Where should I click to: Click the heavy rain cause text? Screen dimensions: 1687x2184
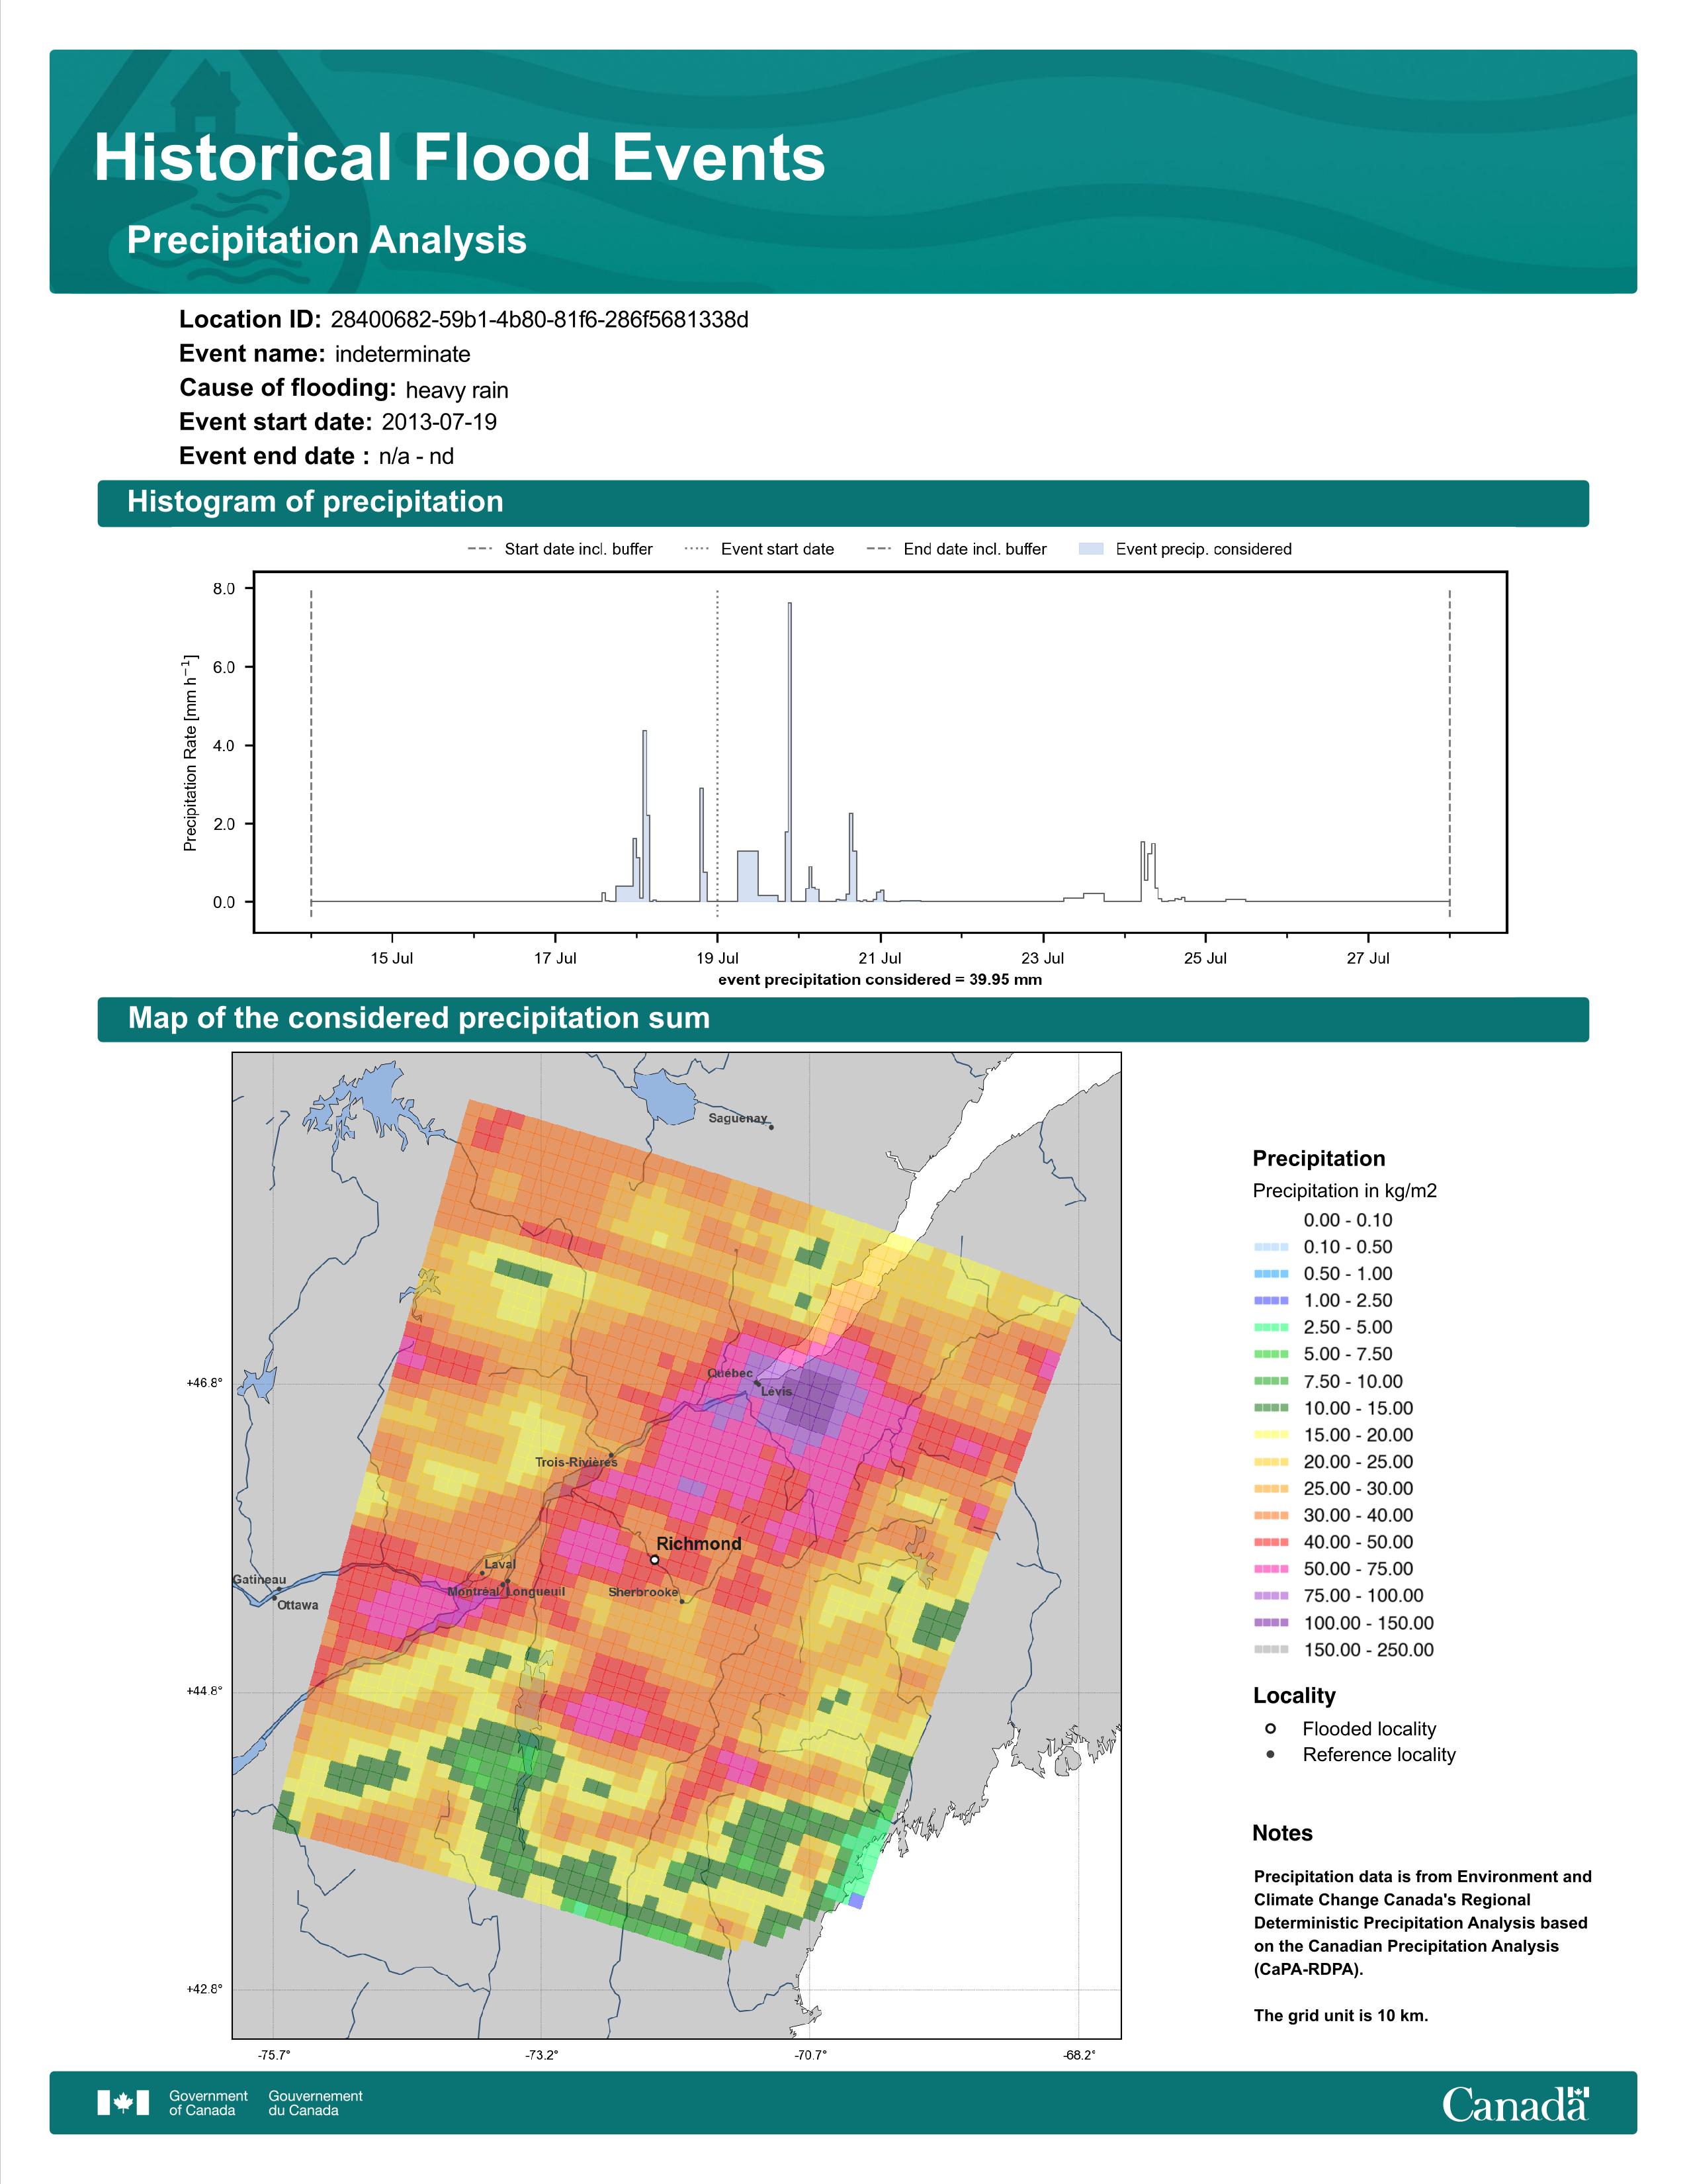(456, 390)
